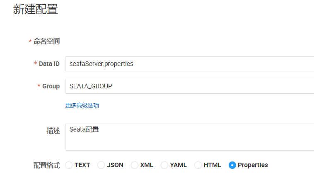This screenshot has height=178, width=314.
Task: Click the 描述 label
Action: pyautogui.click(x=53, y=131)
